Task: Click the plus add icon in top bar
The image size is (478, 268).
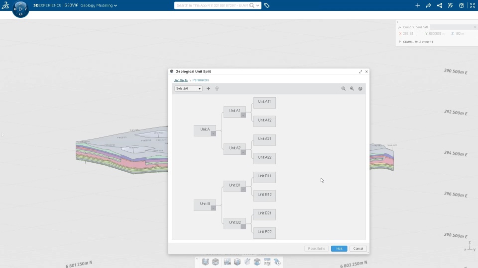Action: pyautogui.click(x=418, y=5)
